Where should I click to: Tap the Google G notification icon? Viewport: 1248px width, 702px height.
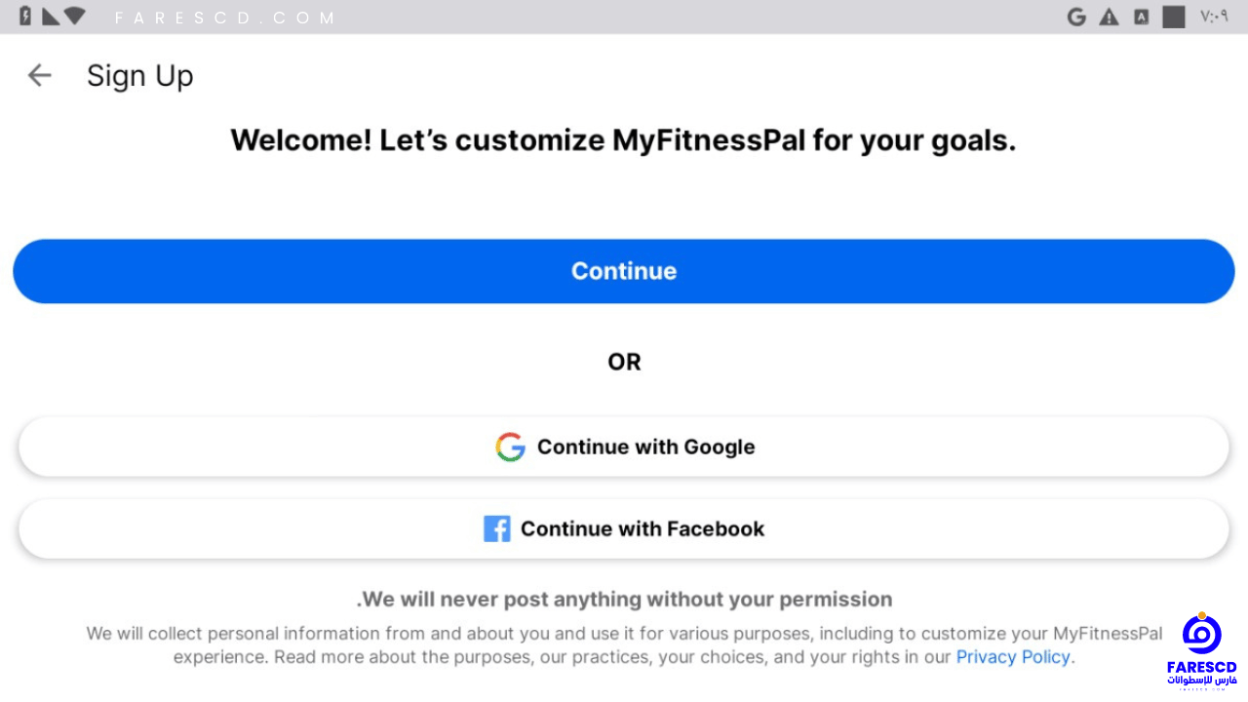[1076, 17]
